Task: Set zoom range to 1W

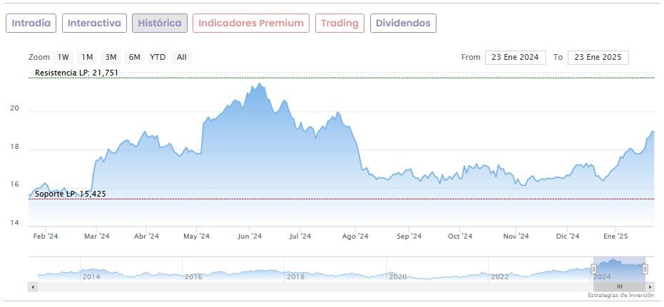Action: coord(63,57)
